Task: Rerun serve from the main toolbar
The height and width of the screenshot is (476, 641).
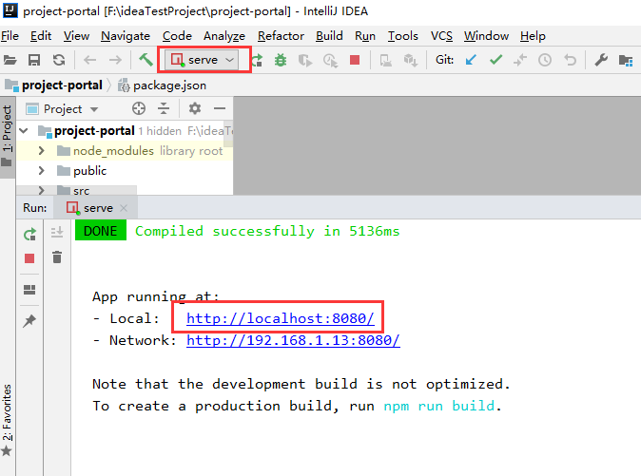Action: 257,61
